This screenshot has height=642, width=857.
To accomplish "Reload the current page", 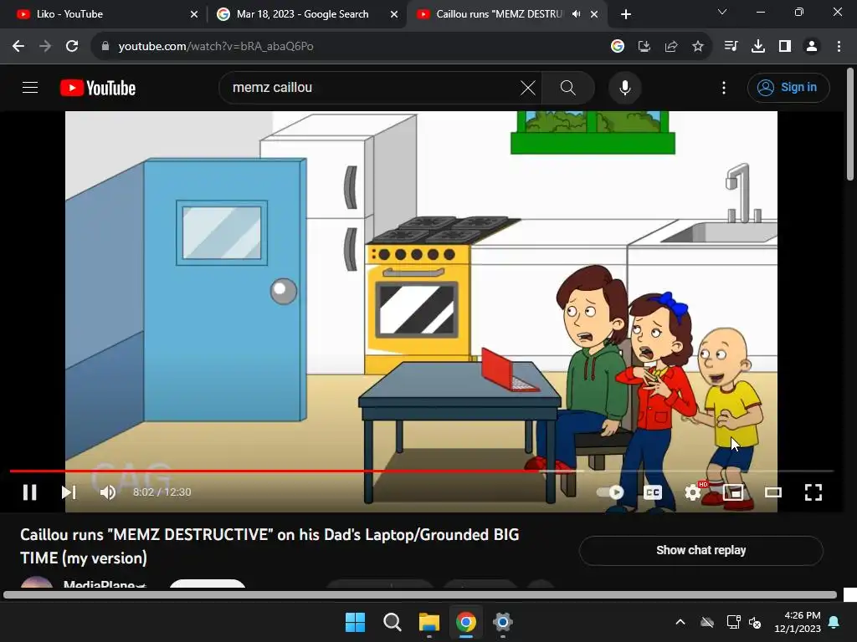I will pyautogui.click(x=72, y=47).
